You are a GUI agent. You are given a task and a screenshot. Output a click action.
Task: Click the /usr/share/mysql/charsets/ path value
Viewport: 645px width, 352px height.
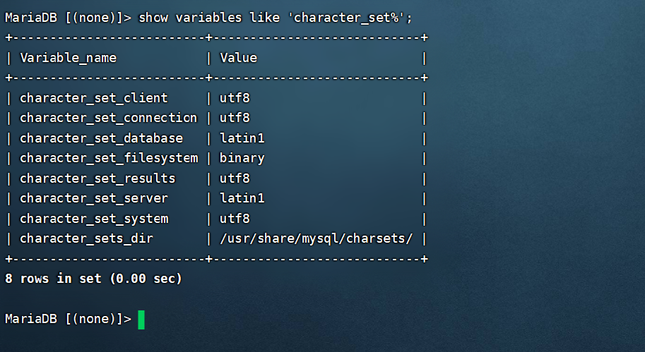coord(316,238)
